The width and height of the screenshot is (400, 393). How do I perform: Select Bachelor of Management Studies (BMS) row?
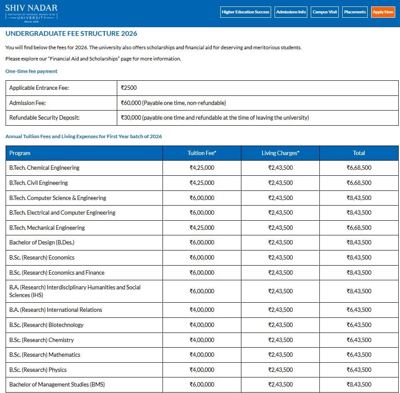[x=57, y=384]
